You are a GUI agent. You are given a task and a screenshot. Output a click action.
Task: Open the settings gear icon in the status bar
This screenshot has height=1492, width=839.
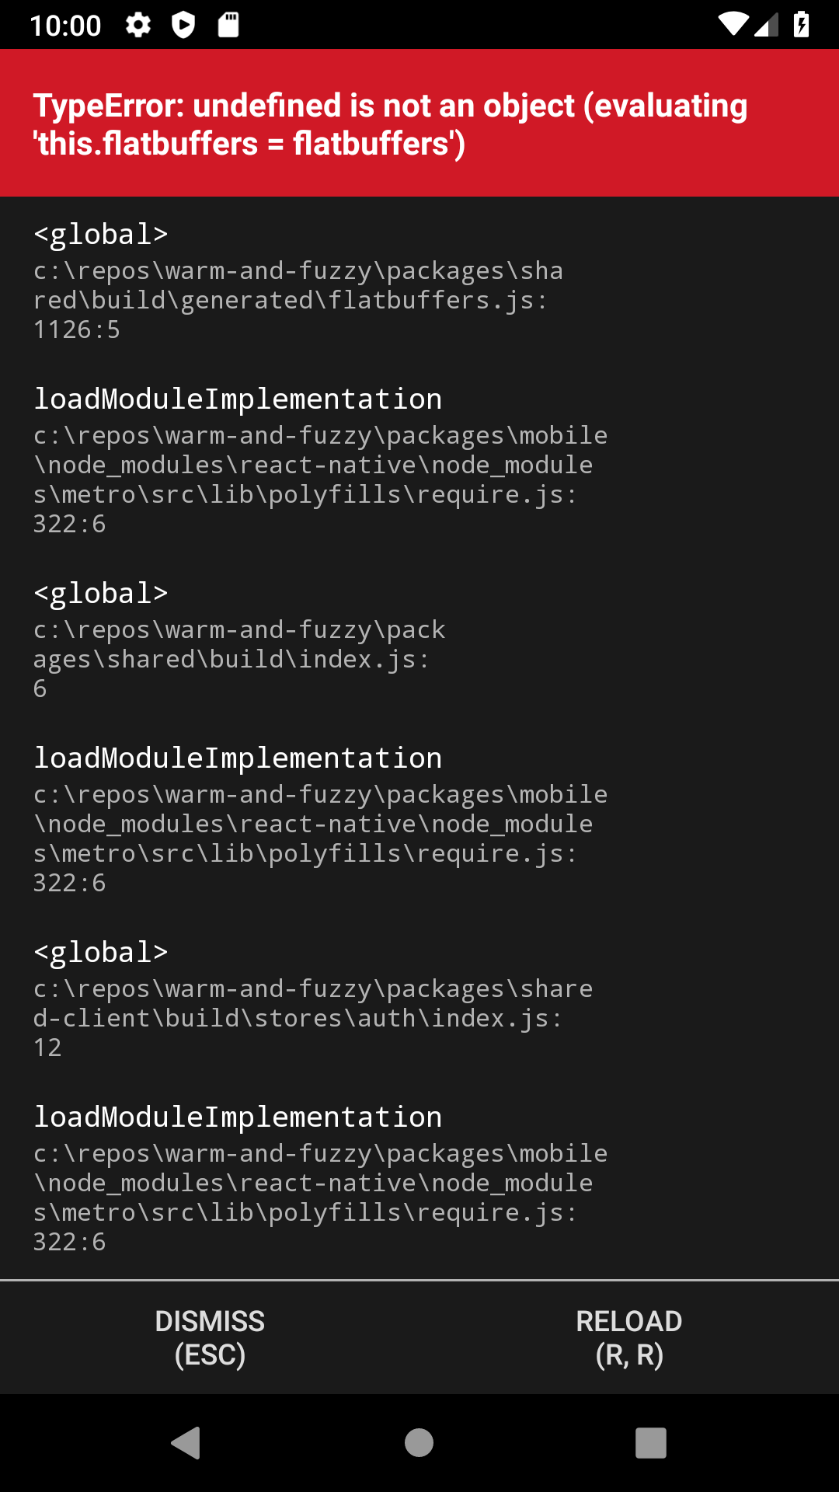coord(138,26)
